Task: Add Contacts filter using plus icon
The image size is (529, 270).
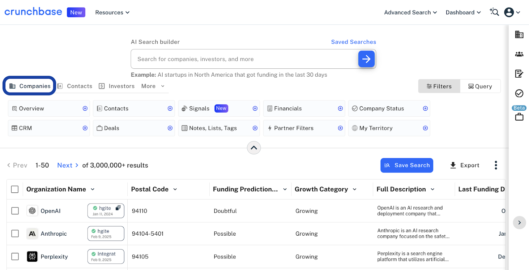Action: tap(170, 108)
